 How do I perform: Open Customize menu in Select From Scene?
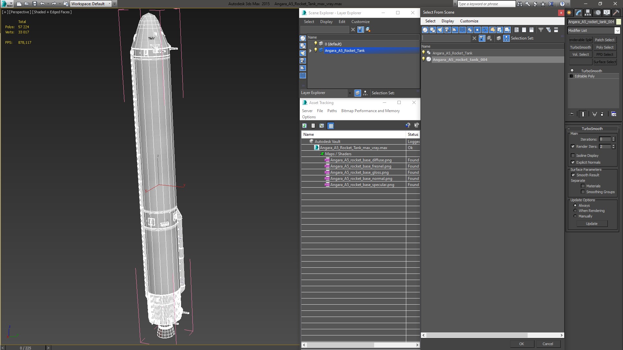pyautogui.click(x=469, y=21)
